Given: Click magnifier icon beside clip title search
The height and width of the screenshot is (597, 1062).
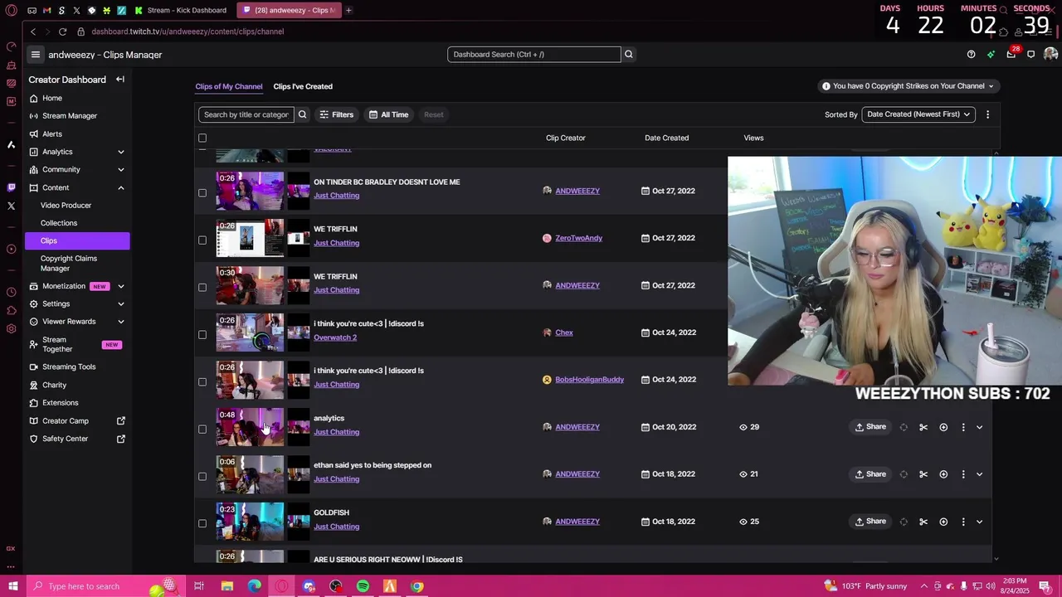Looking at the screenshot, I should (x=302, y=114).
